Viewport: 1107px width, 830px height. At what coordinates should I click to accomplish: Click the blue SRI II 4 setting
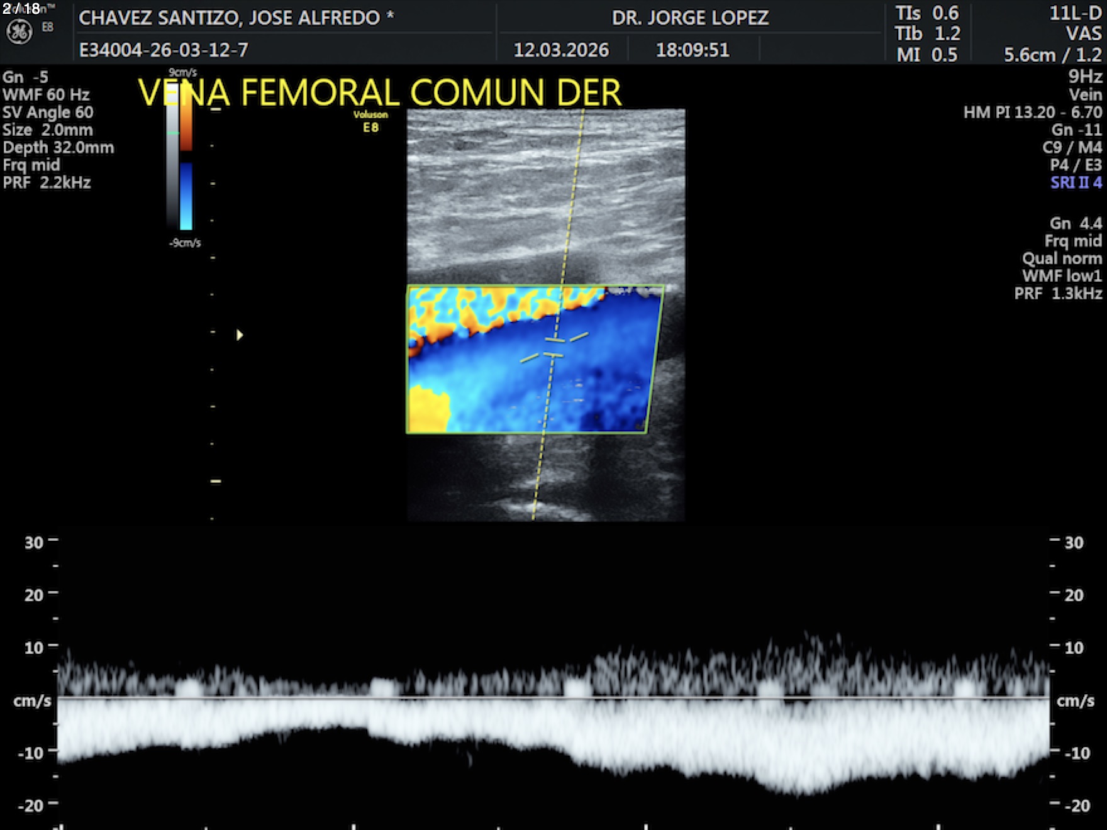point(1076,183)
